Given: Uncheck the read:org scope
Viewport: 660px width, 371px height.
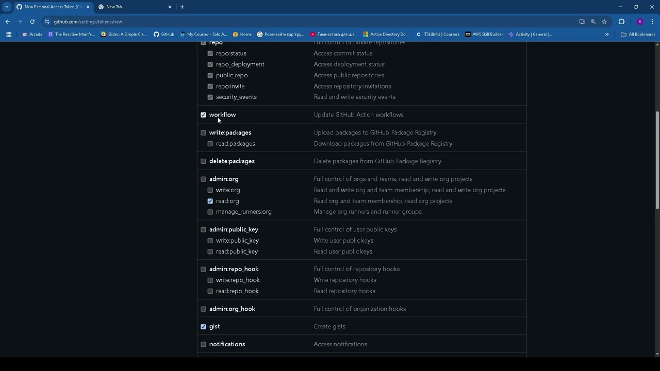Looking at the screenshot, I should (x=210, y=201).
